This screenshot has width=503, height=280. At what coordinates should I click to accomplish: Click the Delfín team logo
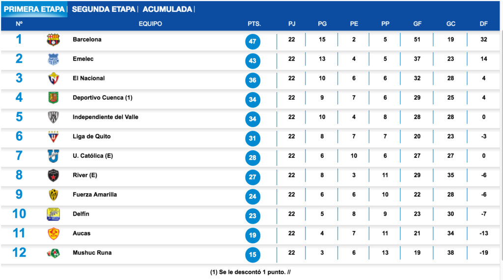(x=53, y=214)
